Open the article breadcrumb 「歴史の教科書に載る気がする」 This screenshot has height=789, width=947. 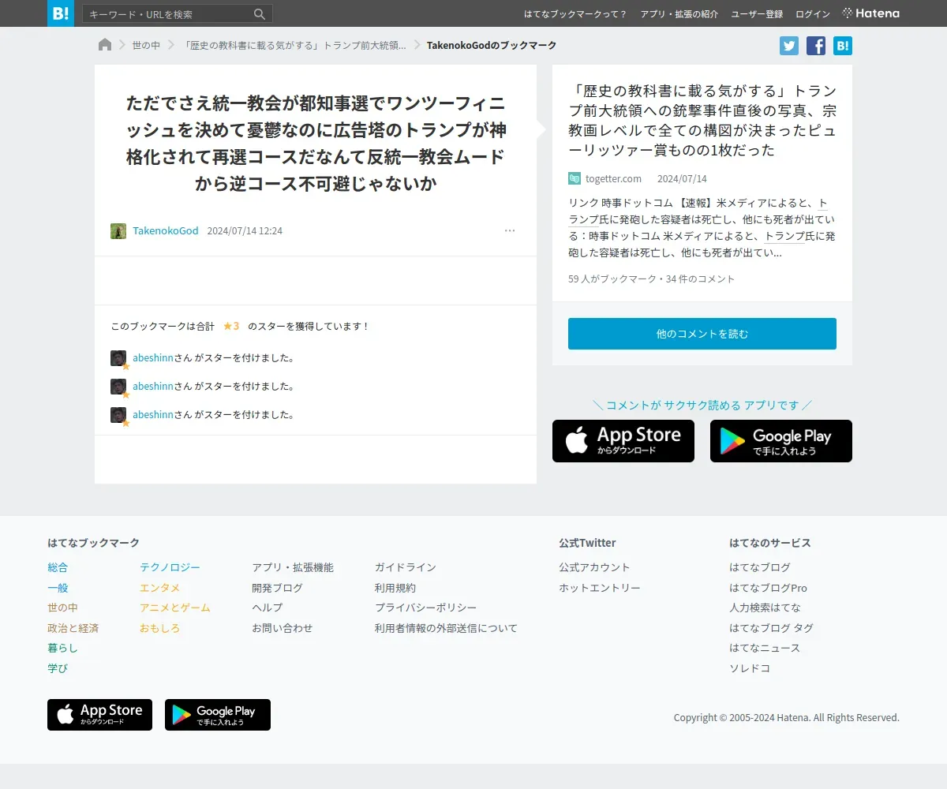tap(294, 46)
